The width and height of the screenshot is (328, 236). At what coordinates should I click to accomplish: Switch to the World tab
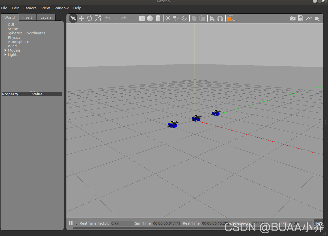(x=10, y=17)
